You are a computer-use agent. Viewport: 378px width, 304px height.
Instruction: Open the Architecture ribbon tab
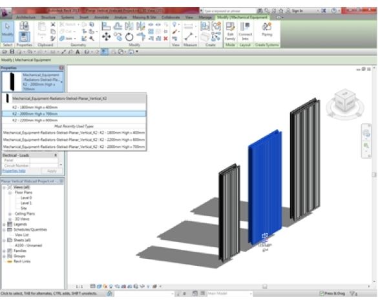point(26,17)
